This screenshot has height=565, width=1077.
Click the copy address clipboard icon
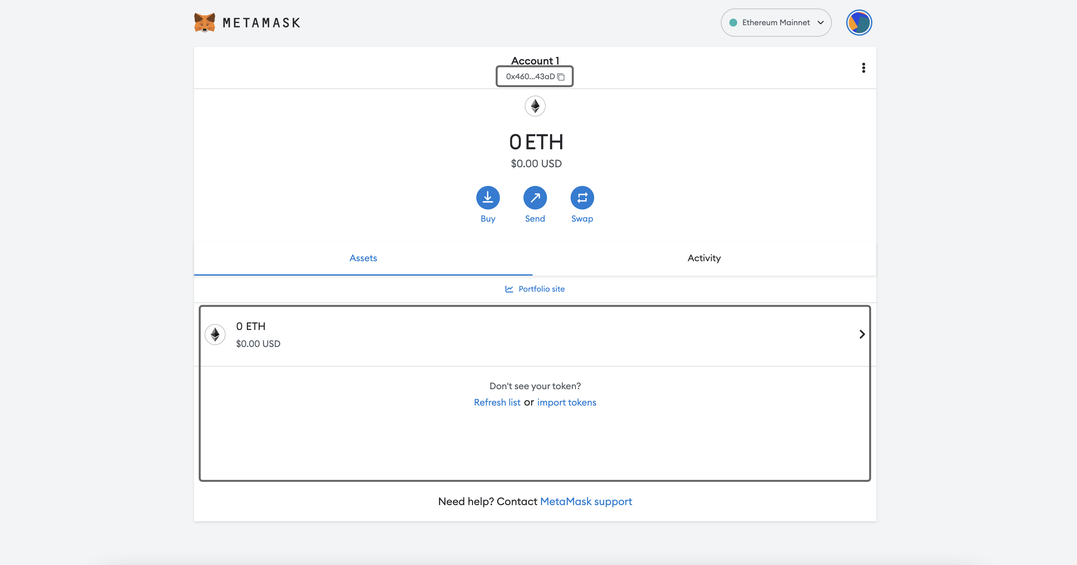click(x=561, y=77)
